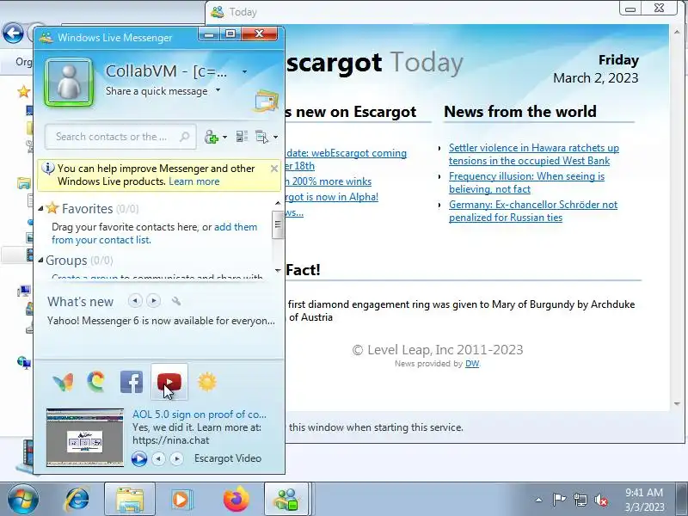Open the Action Center flag icon

tap(559, 500)
